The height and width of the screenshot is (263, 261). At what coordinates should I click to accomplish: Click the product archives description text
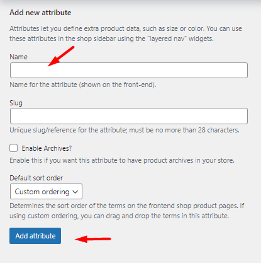tap(122, 160)
